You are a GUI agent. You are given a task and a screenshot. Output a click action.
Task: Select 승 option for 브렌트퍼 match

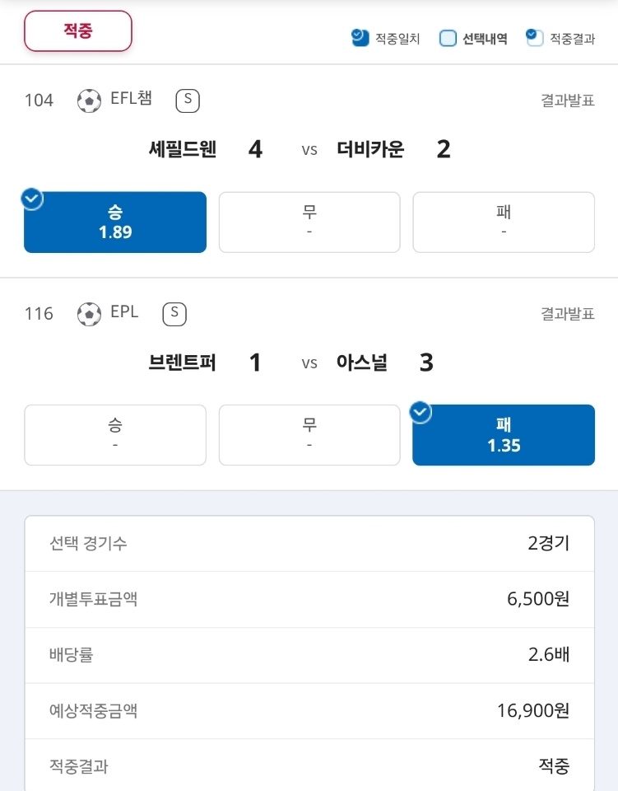pyautogui.click(x=115, y=435)
